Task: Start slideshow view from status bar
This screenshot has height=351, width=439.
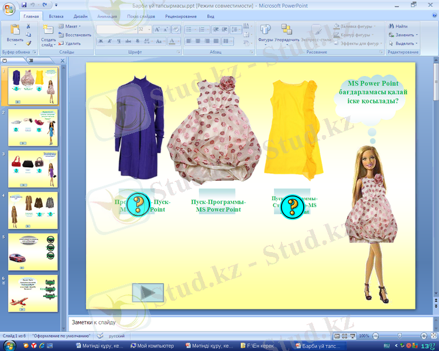Action: tap(351, 336)
